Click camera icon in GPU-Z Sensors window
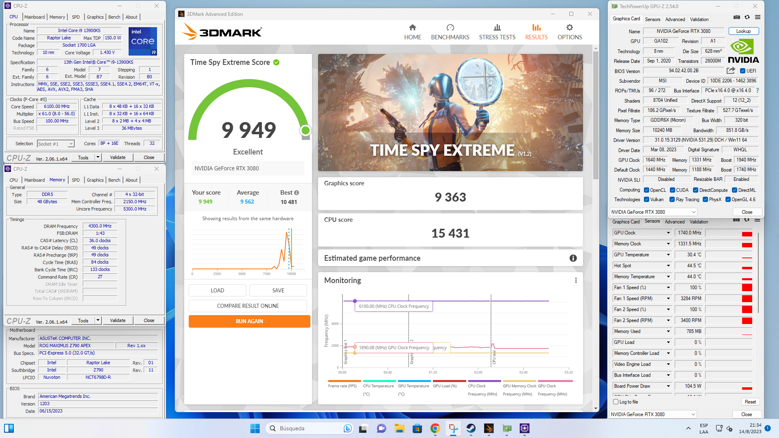 click(736, 220)
